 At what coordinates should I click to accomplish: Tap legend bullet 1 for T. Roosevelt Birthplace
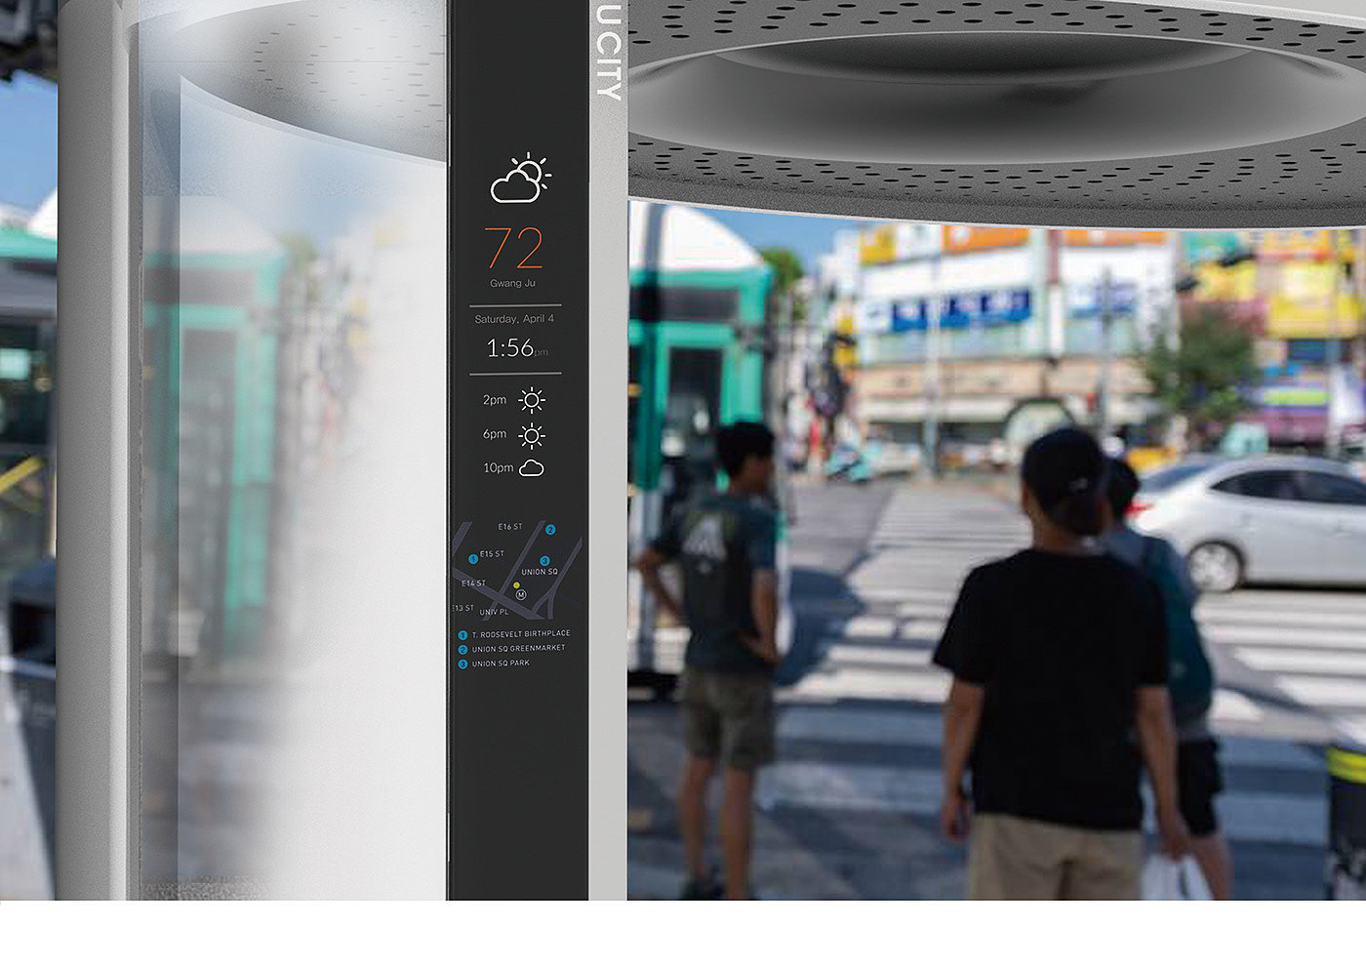tap(462, 635)
